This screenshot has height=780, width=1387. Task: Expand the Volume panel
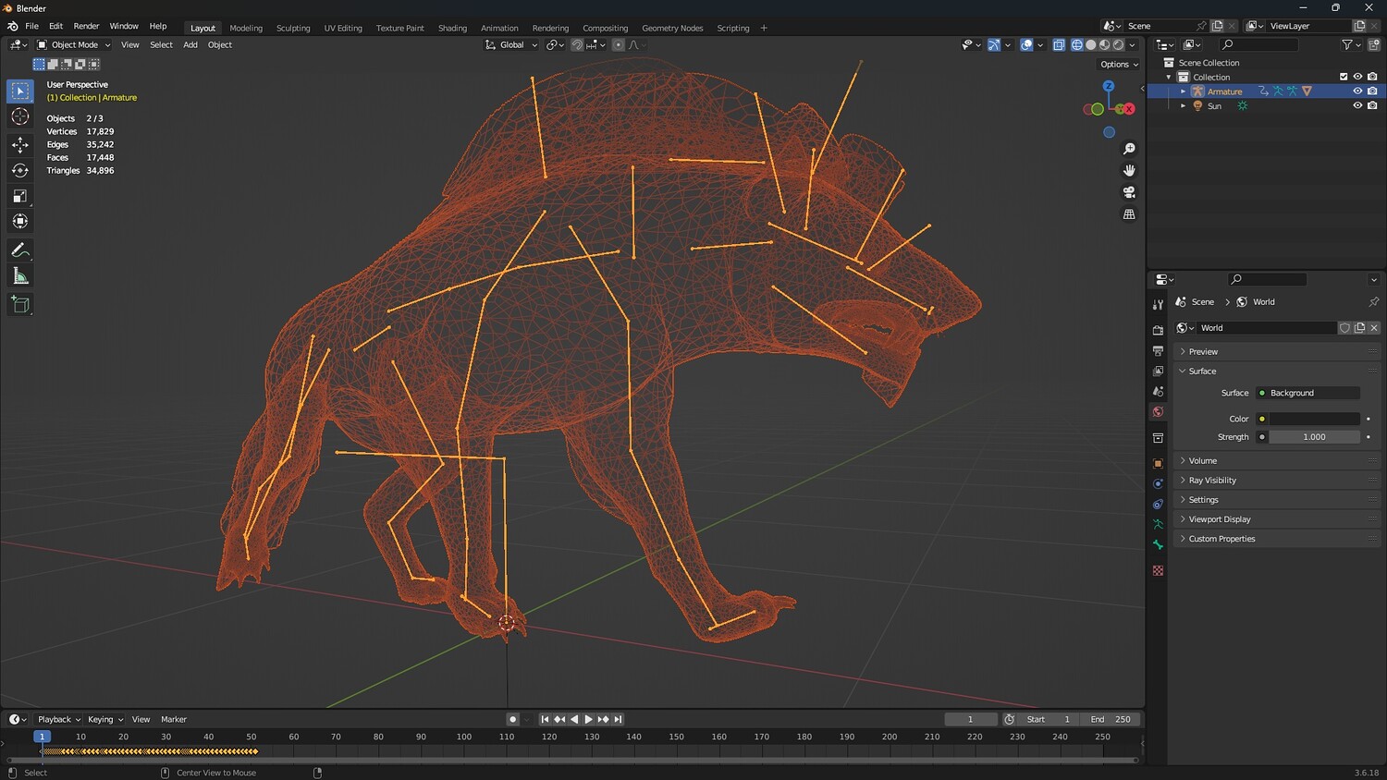coord(1277,460)
